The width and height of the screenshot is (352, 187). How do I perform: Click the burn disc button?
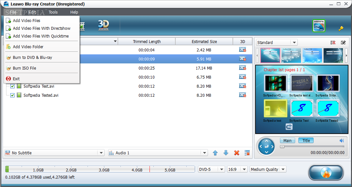point(326,172)
